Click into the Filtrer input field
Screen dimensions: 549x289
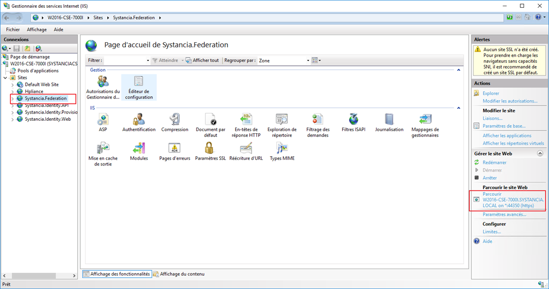click(127, 60)
